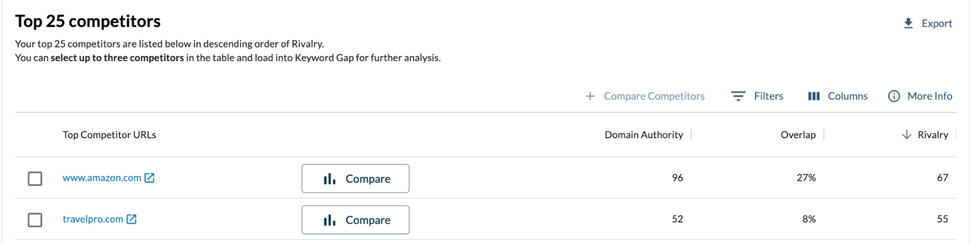Select the www.amazon.com checkbox
970x245 pixels.
[35, 179]
